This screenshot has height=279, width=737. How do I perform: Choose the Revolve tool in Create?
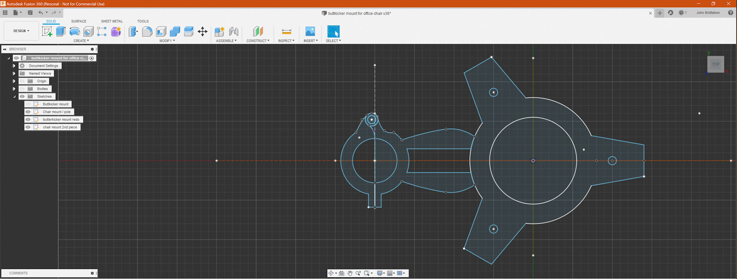pos(74,31)
